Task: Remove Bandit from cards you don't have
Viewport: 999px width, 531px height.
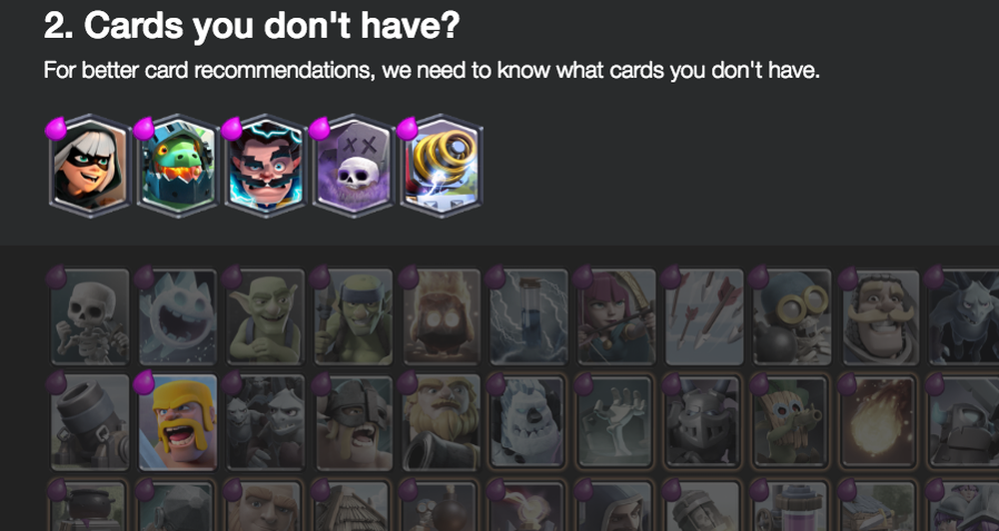Action: [x=90, y=166]
